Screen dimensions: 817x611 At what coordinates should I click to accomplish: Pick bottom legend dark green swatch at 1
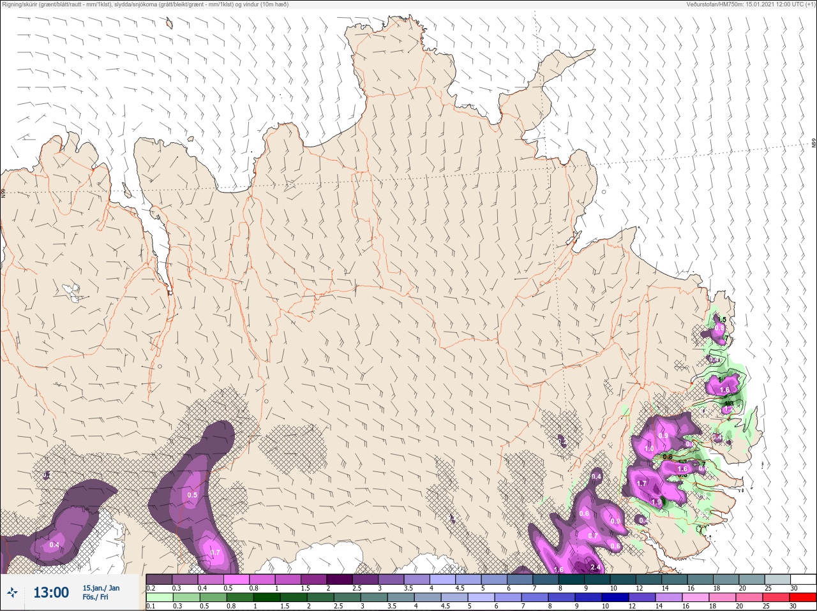click(267, 598)
